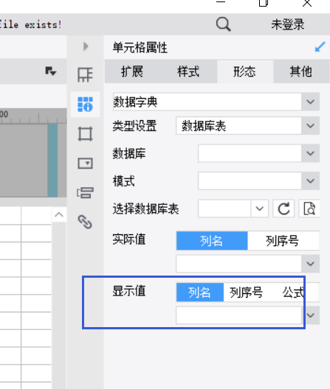
Task: Click the 显示值 column field
Action: pos(238,315)
